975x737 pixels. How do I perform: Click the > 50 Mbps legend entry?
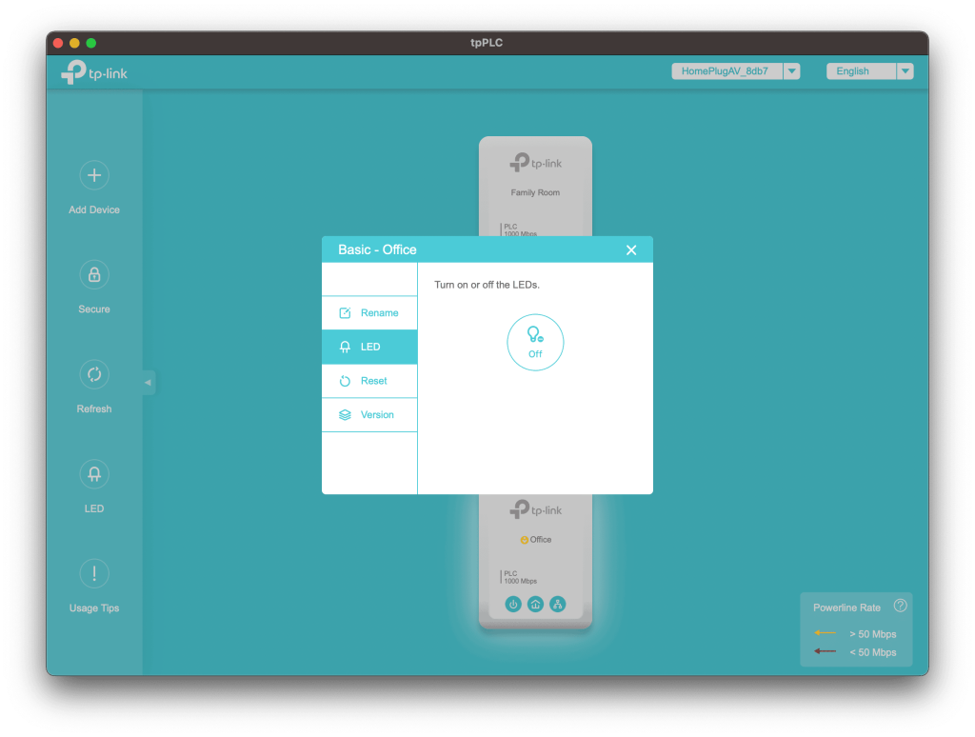pos(855,634)
